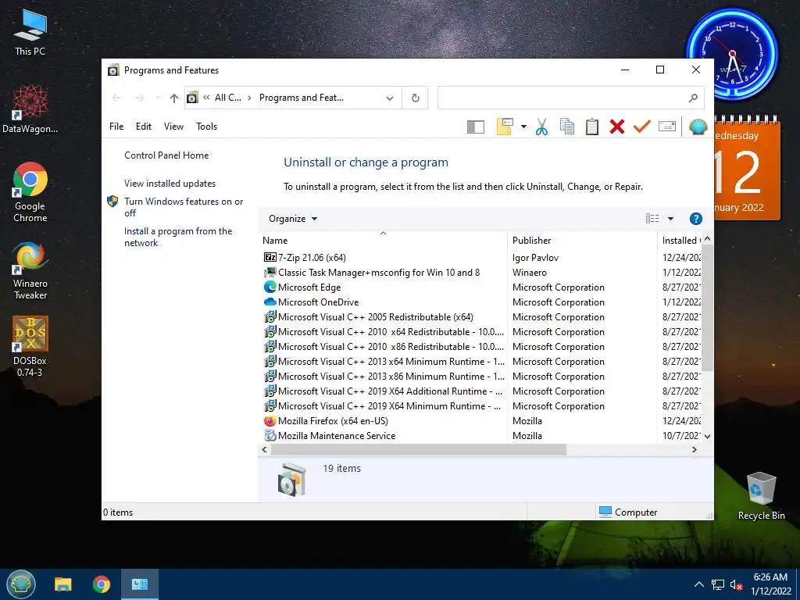This screenshot has height=600, width=800.
Task: Click the horizontal scrollbar right arrow
Action: click(x=694, y=449)
